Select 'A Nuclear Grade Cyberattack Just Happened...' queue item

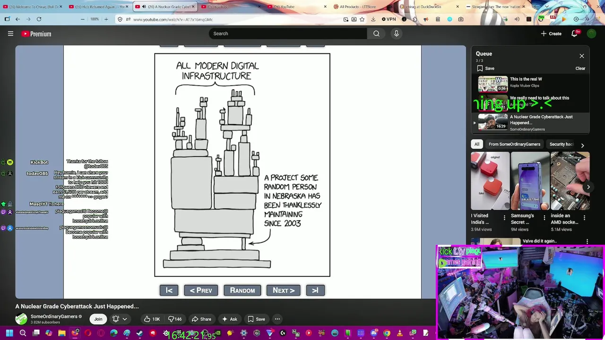coord(530,123)
